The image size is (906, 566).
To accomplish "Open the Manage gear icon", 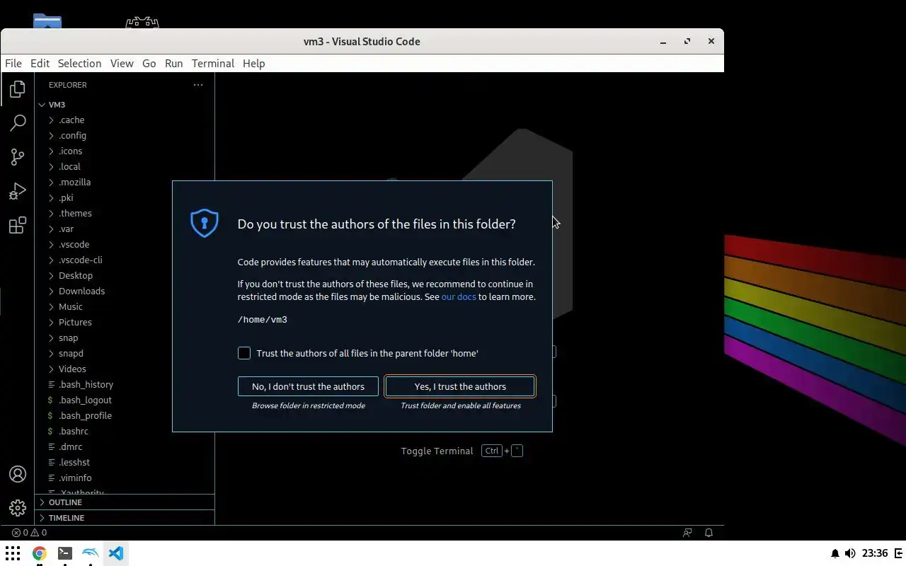I will tap(18, 508).
